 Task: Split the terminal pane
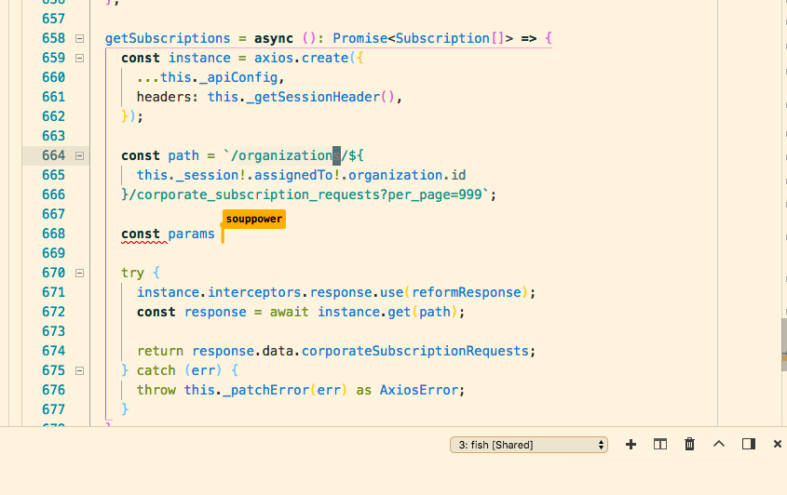click(x=660, y=445)
